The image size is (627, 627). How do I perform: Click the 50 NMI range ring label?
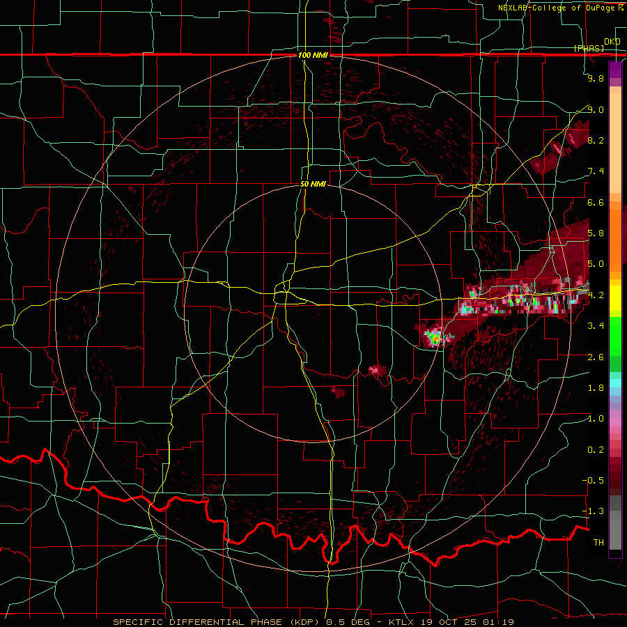tap(313, 184)
